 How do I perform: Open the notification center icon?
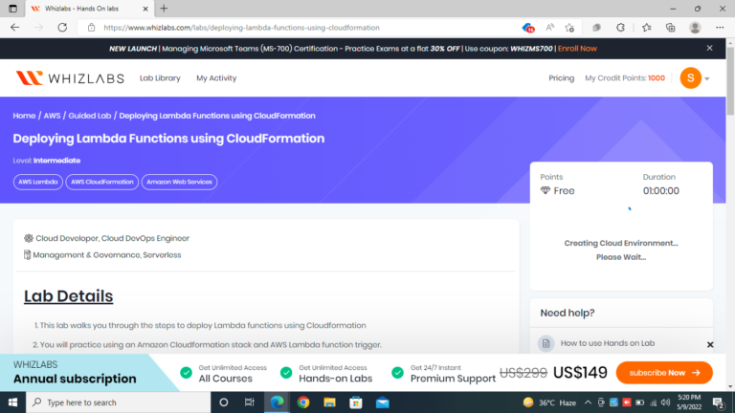[718, 402]
